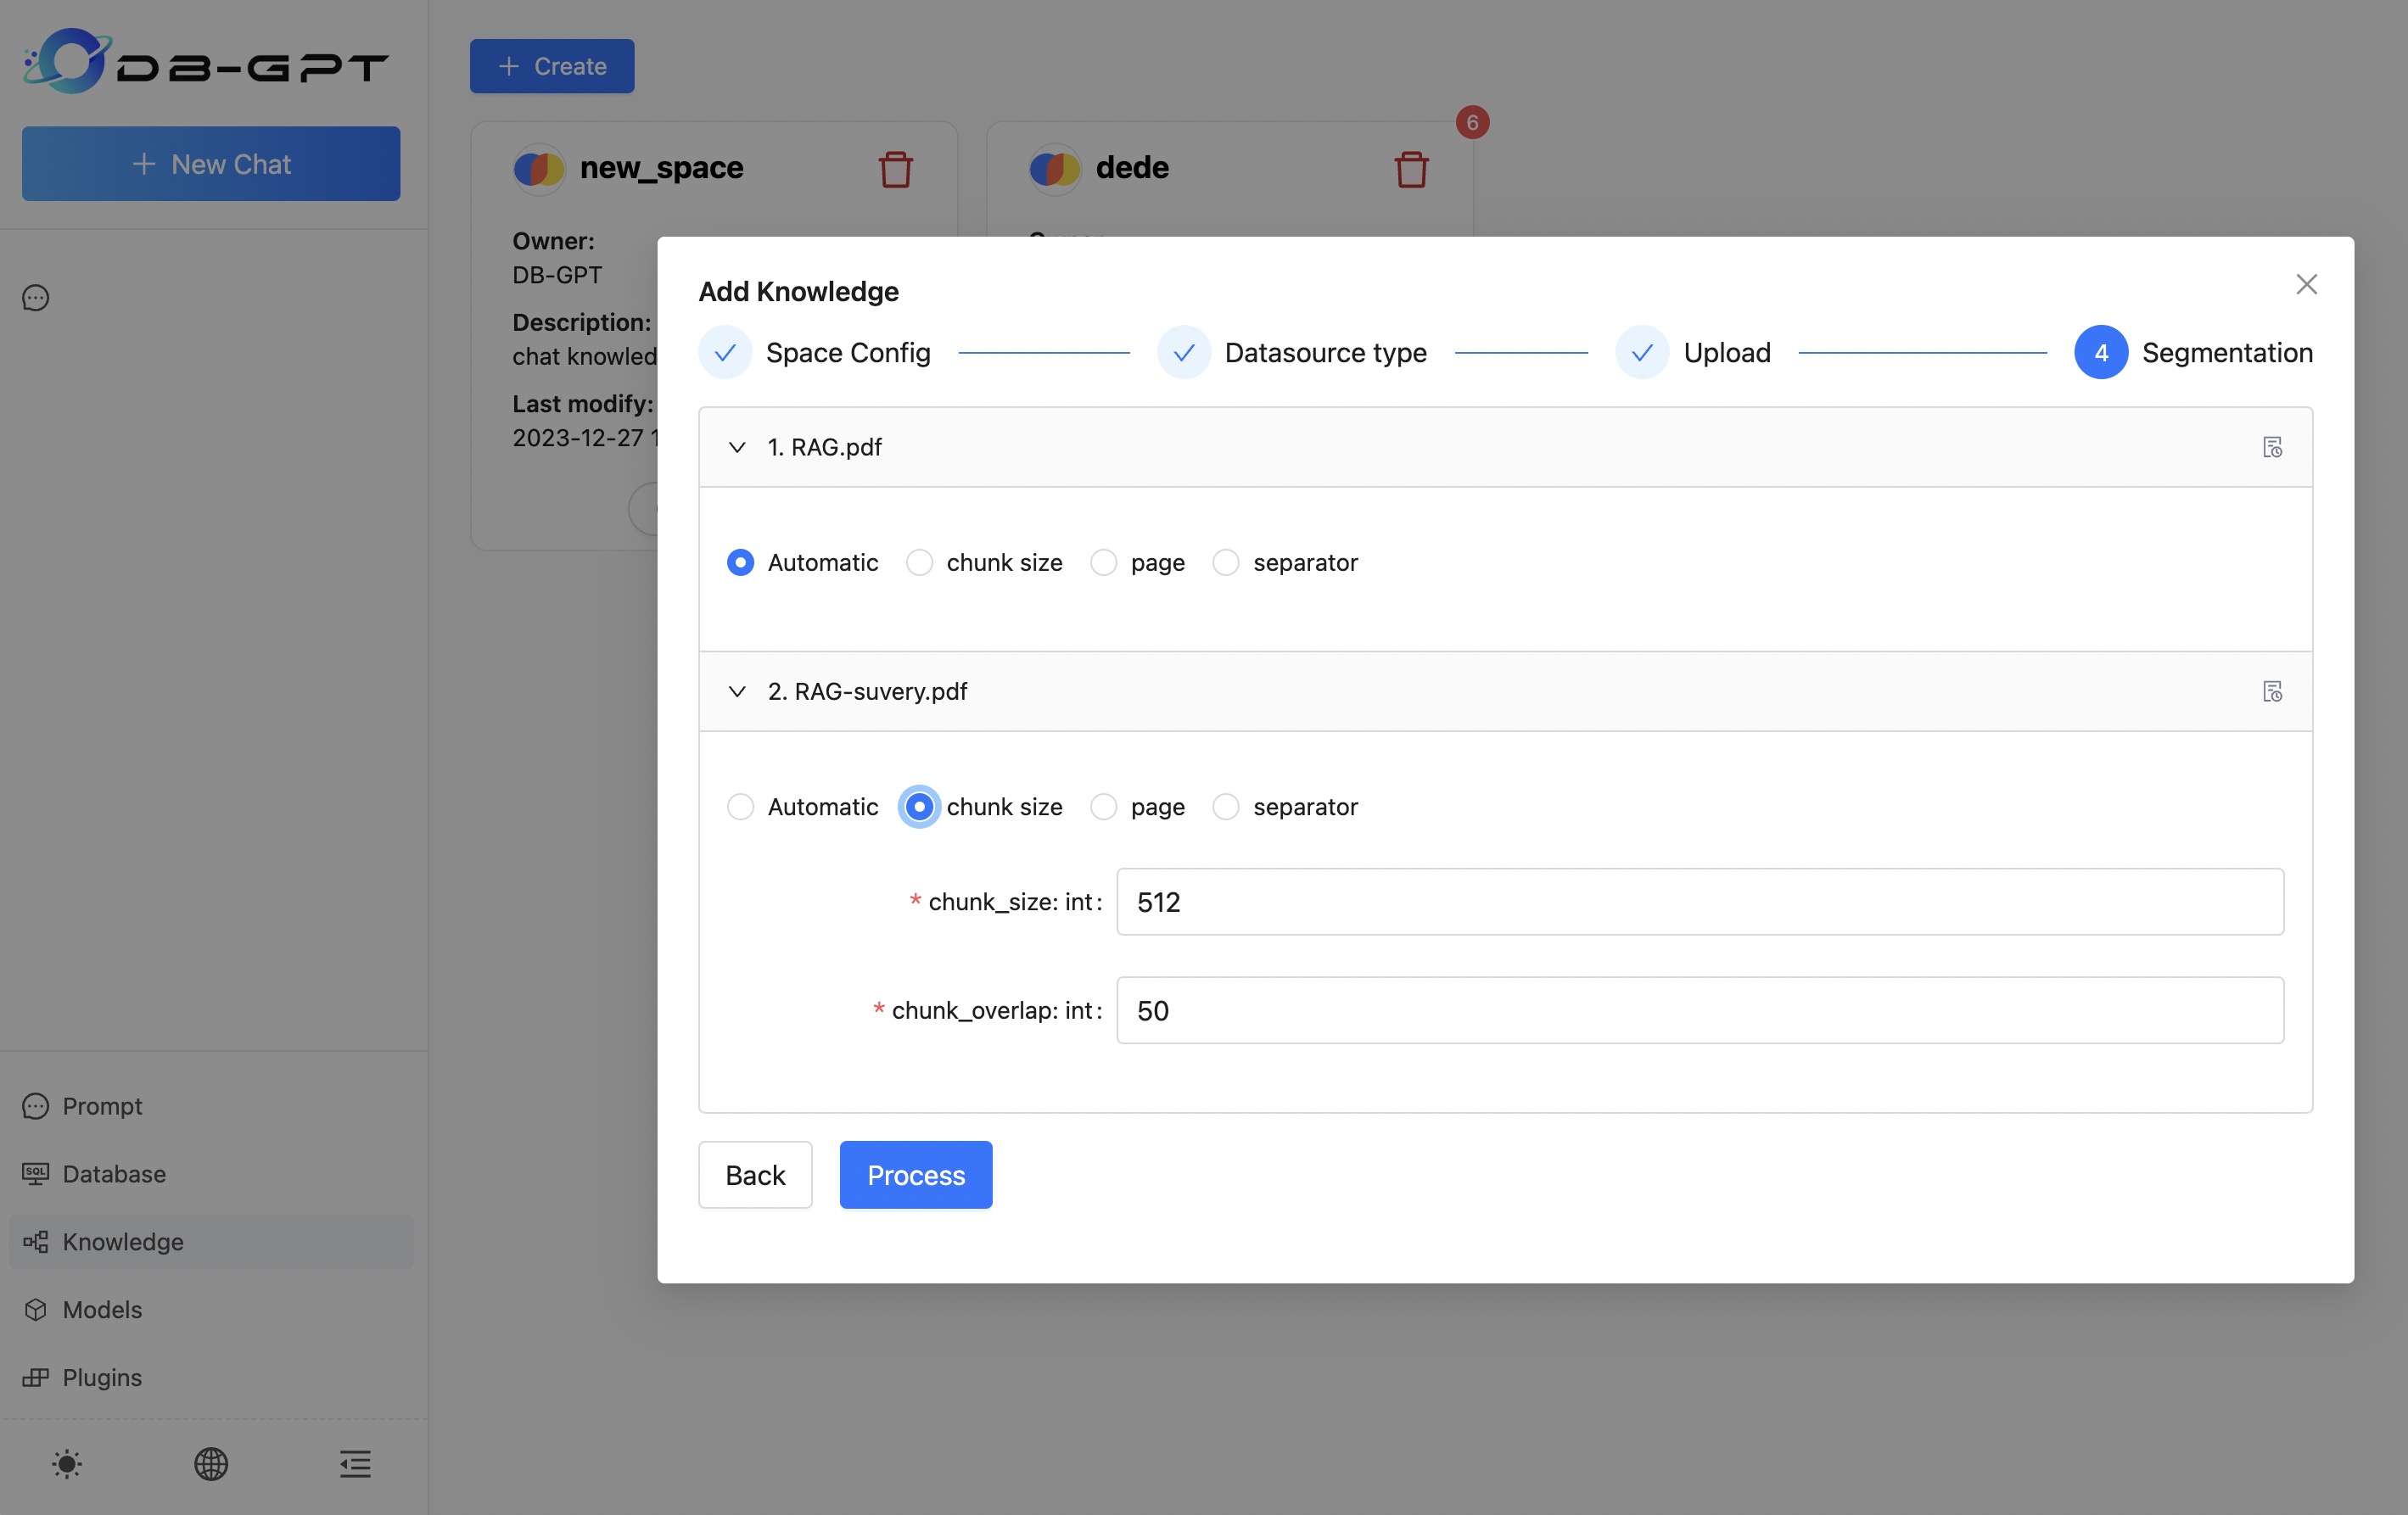Click the document preview icon for RAG.pdf
Image resolution: width=2408 pixels, height=1515 pixels.
tap(2271, 447)
